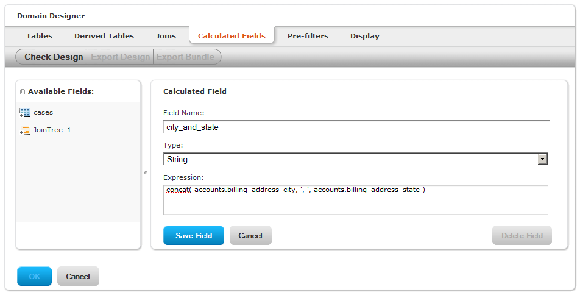Select the JoinTree_1 tree item label
The image size is (580, 295).
(x=52, y=130)
